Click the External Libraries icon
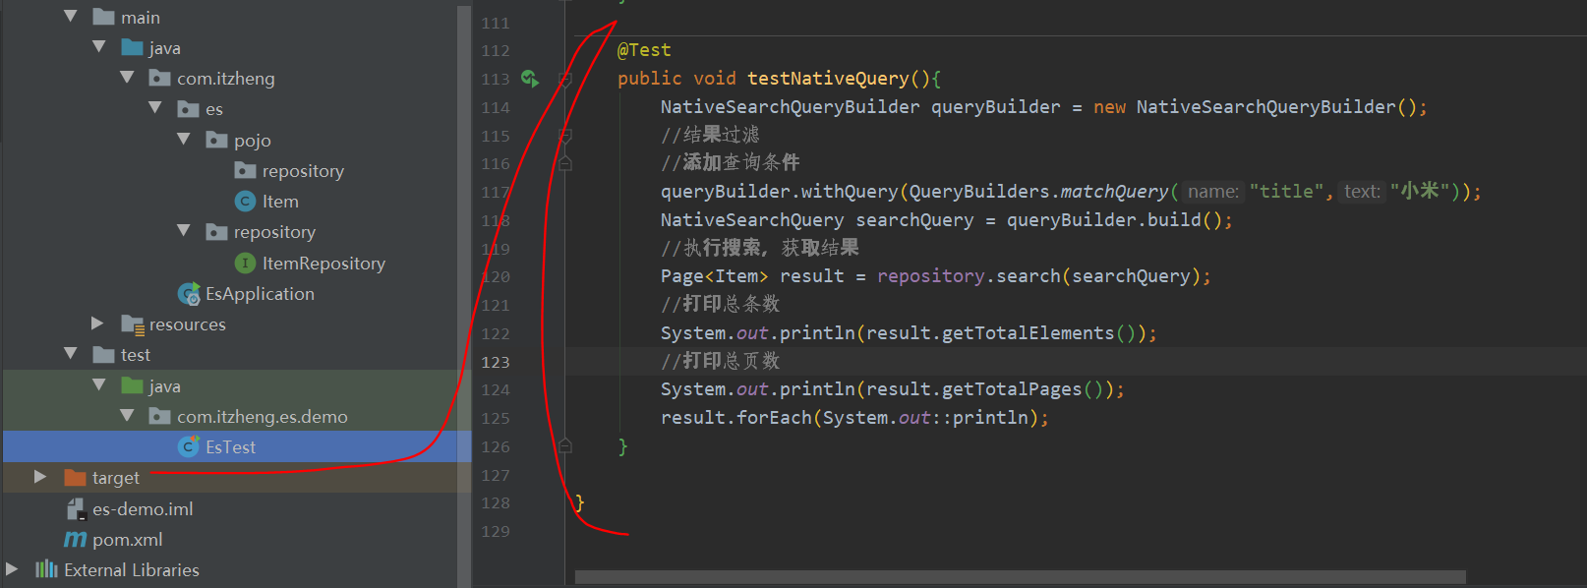Image resolution: width=1587 pixels, height=588 pixels. click(x=46, y=569)
